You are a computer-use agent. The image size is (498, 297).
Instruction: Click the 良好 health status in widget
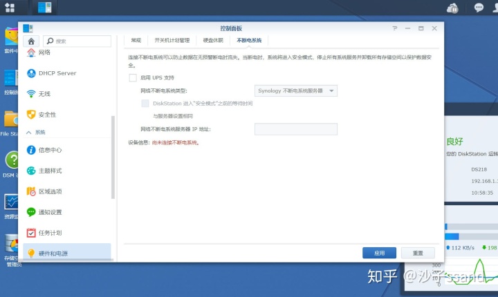click(454, 142)
